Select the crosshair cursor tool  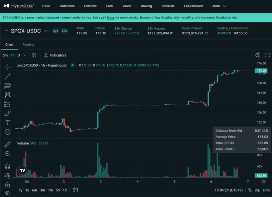(8, 67)
